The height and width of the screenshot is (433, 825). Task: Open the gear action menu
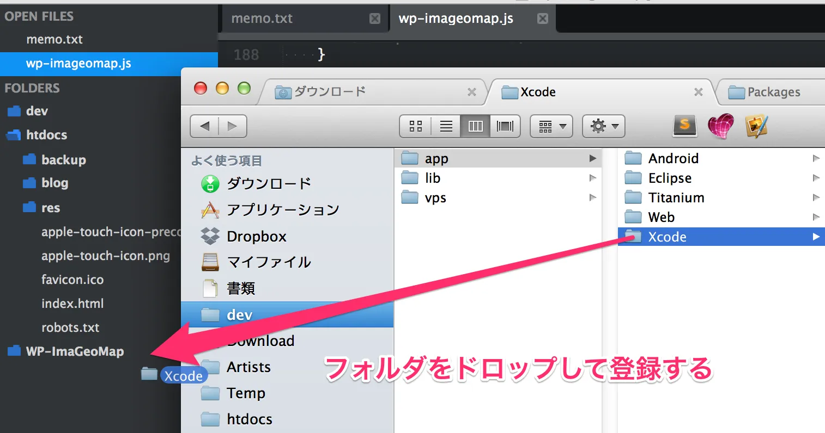(x=603, y=126)
